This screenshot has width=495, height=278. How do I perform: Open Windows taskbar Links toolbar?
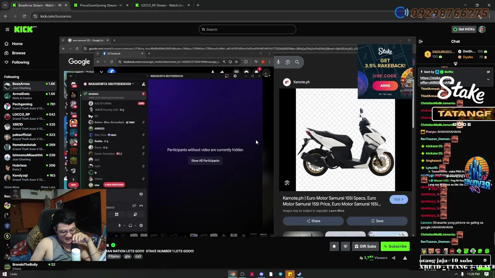click(x=14, y=274)
